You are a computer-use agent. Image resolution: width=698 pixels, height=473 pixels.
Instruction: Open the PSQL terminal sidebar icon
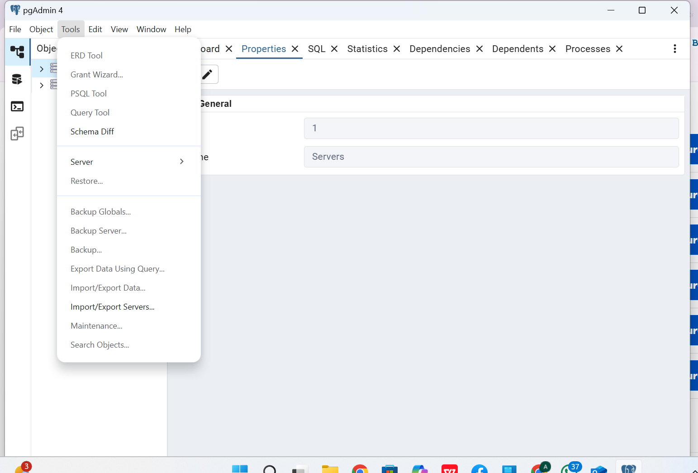point(17,106)
